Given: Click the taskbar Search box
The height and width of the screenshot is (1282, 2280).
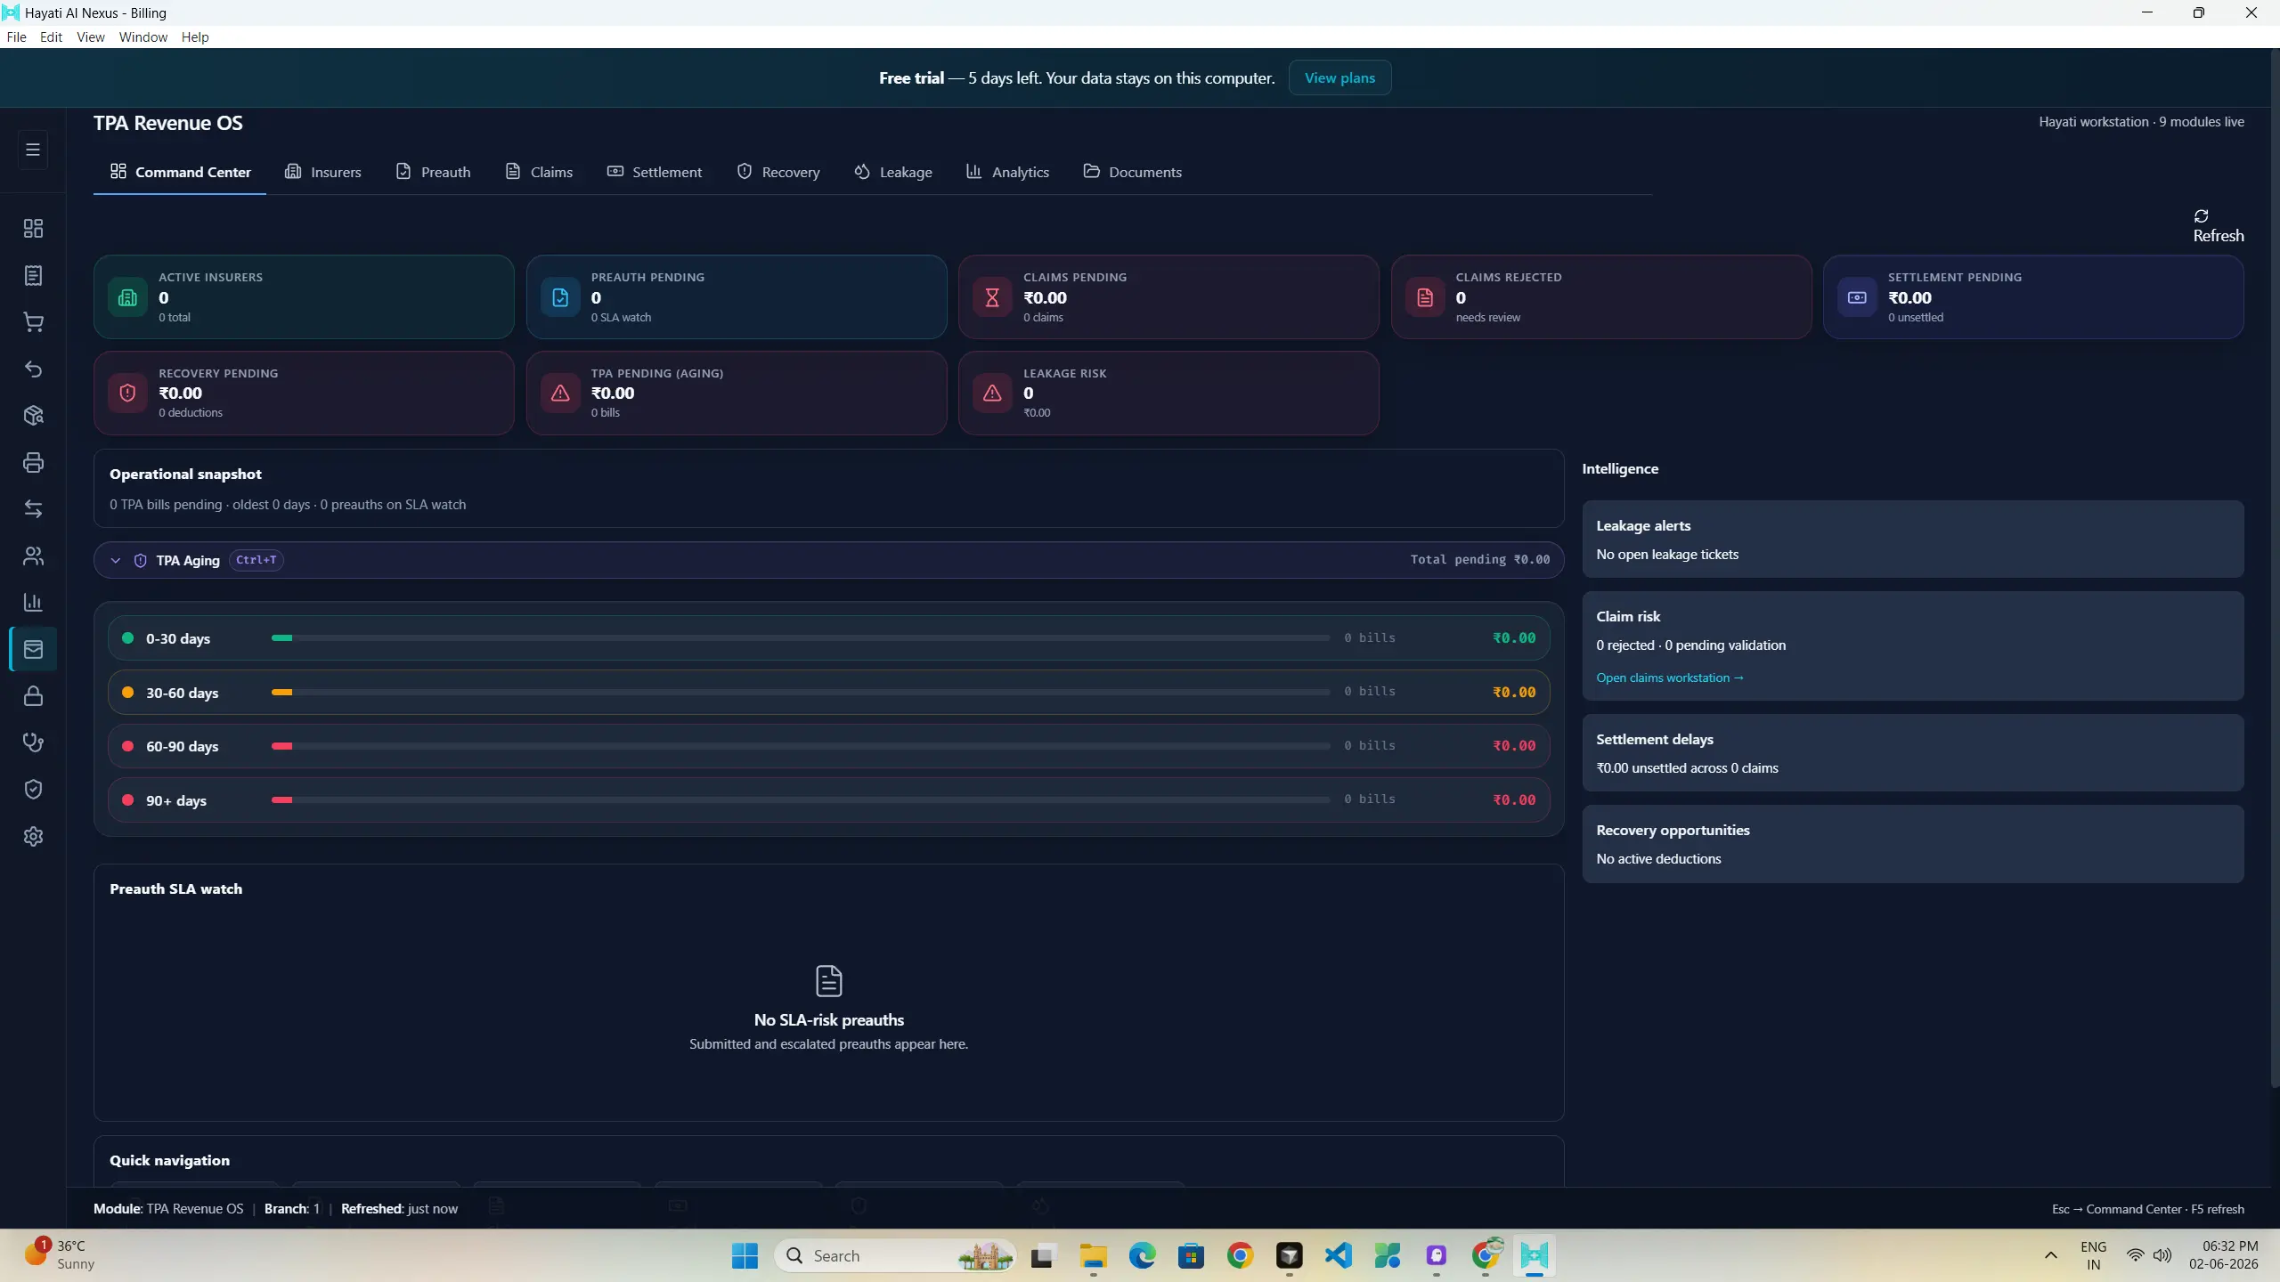Looking at the screenshot, I should point(895,1255).
